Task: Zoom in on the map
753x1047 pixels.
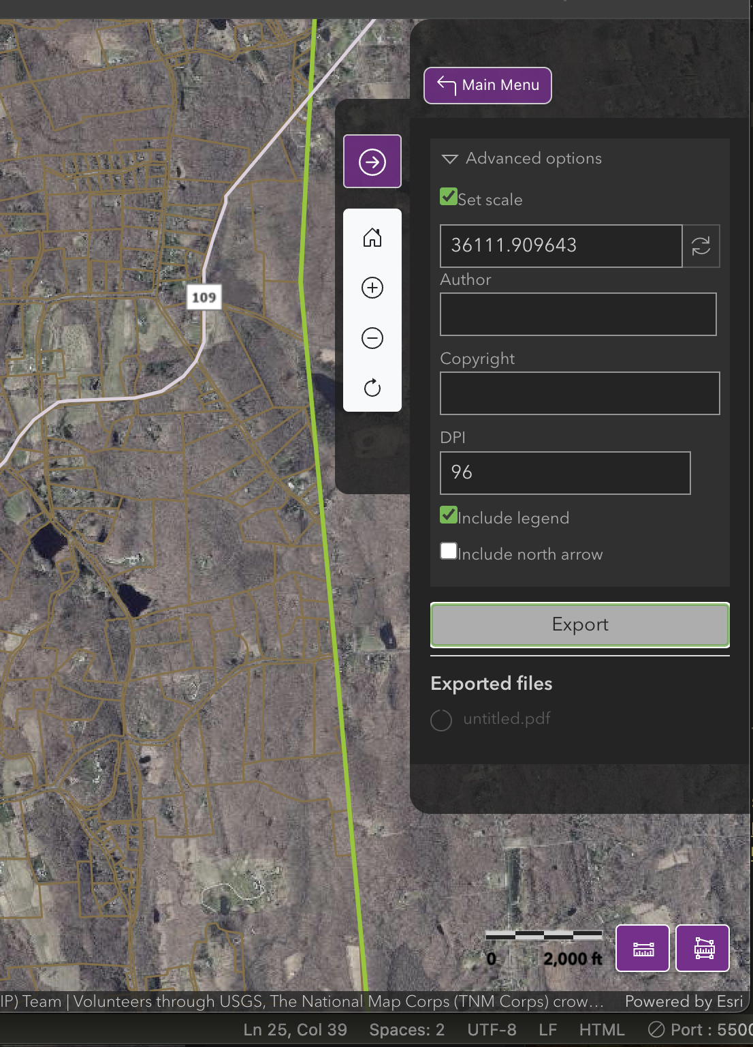Action: pos(372,288)
